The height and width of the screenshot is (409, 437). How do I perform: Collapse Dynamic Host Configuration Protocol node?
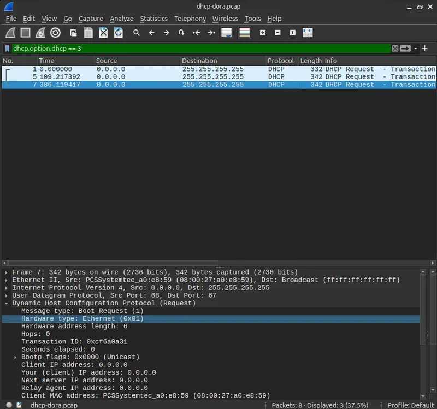(6, 304)
